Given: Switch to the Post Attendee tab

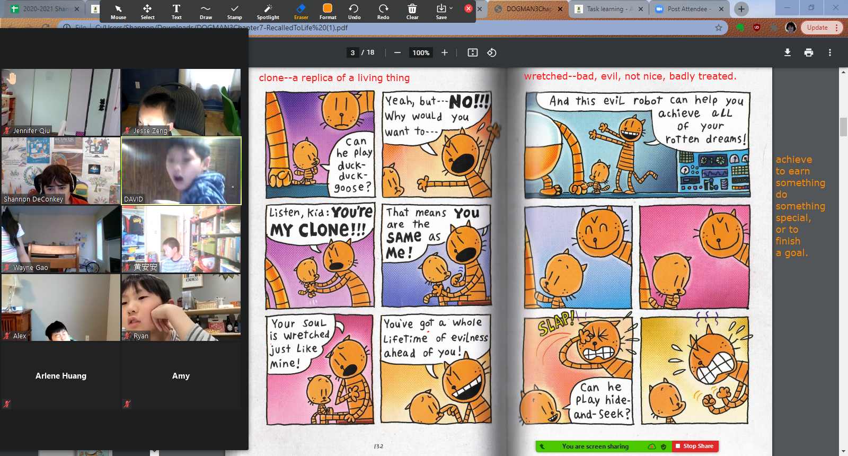Looking at the screenshot, I should point(689,9).
